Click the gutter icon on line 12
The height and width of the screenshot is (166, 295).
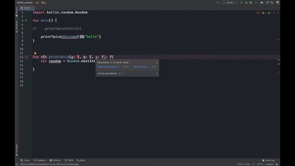tap(27, 57)
